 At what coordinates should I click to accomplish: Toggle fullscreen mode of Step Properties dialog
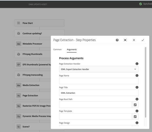125,40
